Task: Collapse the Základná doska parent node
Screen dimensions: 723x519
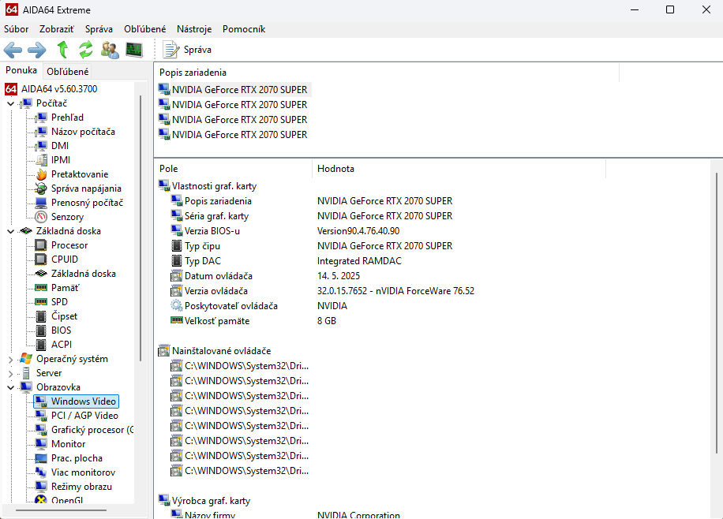Action: 10,231
